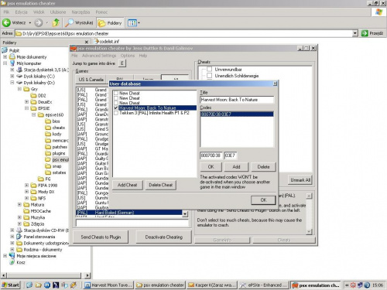Select the MSOCache folder icon
Screen dimensions: 387x290
coord(26,211)
